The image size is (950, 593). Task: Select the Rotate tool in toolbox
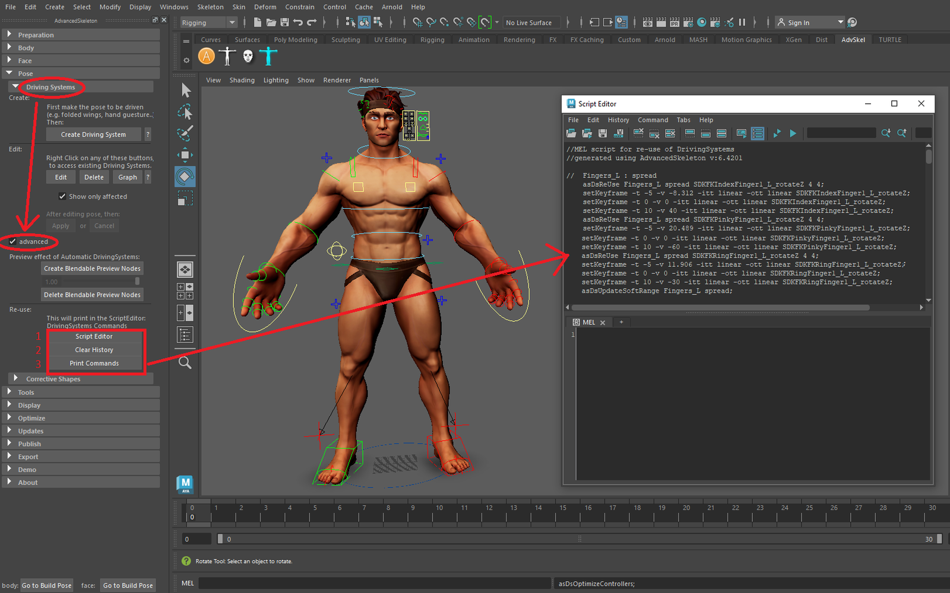(185, 177)
